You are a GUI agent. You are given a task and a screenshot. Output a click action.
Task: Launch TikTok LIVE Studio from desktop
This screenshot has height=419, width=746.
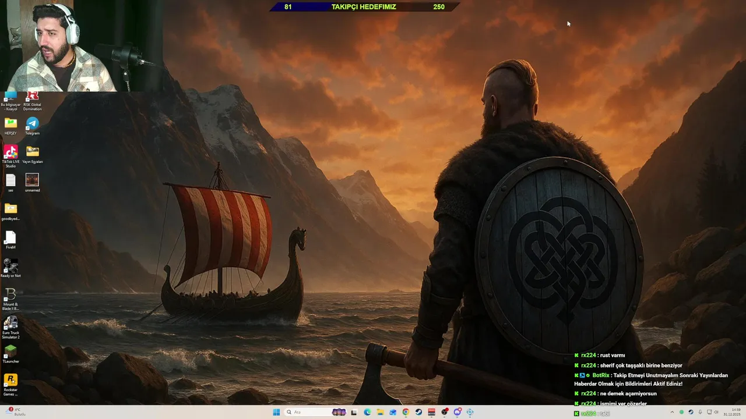pos(10,156)
